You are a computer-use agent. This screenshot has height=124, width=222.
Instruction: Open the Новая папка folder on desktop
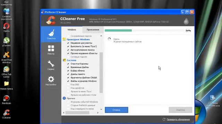click(6, 85)
